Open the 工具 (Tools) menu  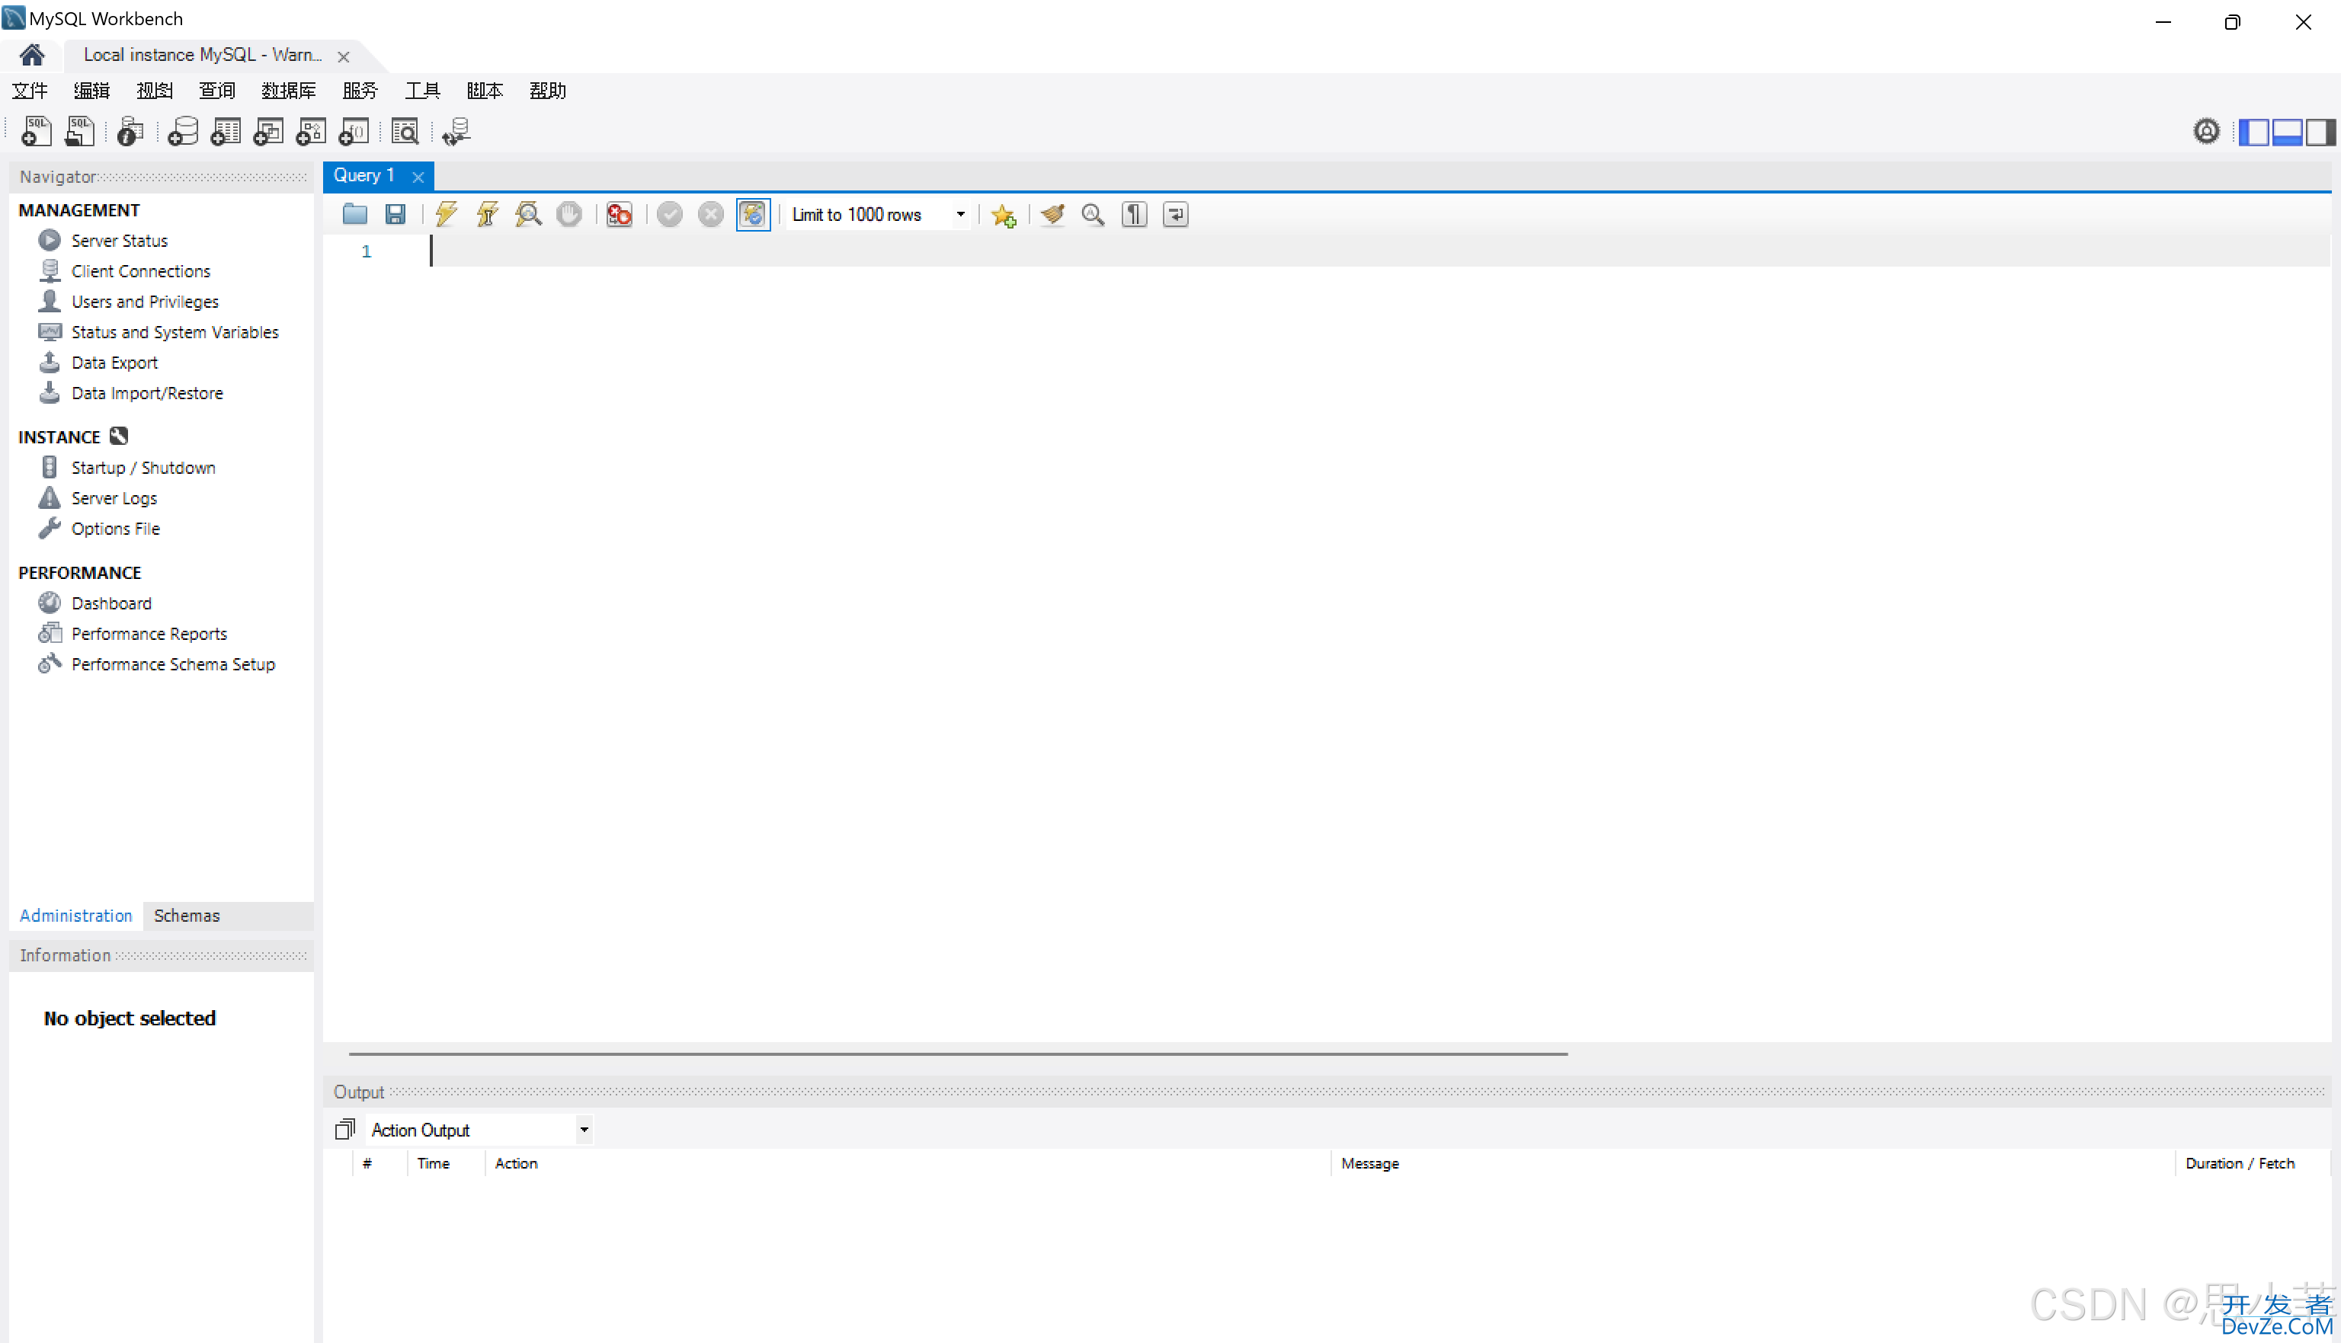coord(423,91)
